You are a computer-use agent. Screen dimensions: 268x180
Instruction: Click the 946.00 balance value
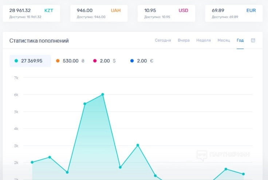(84, 11)
